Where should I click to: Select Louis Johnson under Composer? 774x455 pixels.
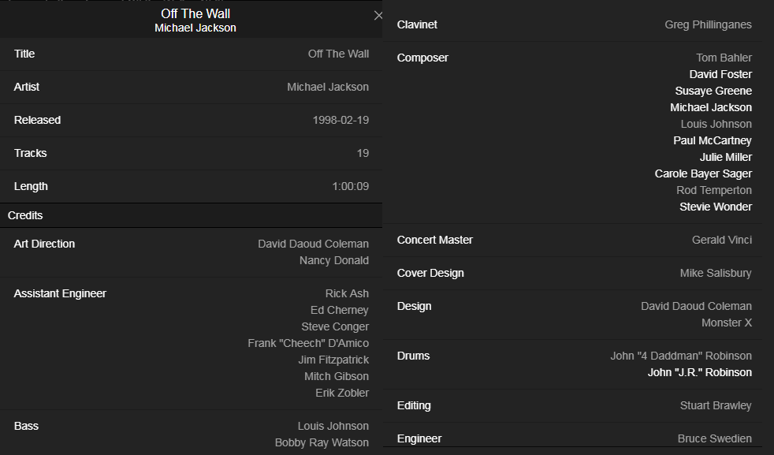click(716, 124)
